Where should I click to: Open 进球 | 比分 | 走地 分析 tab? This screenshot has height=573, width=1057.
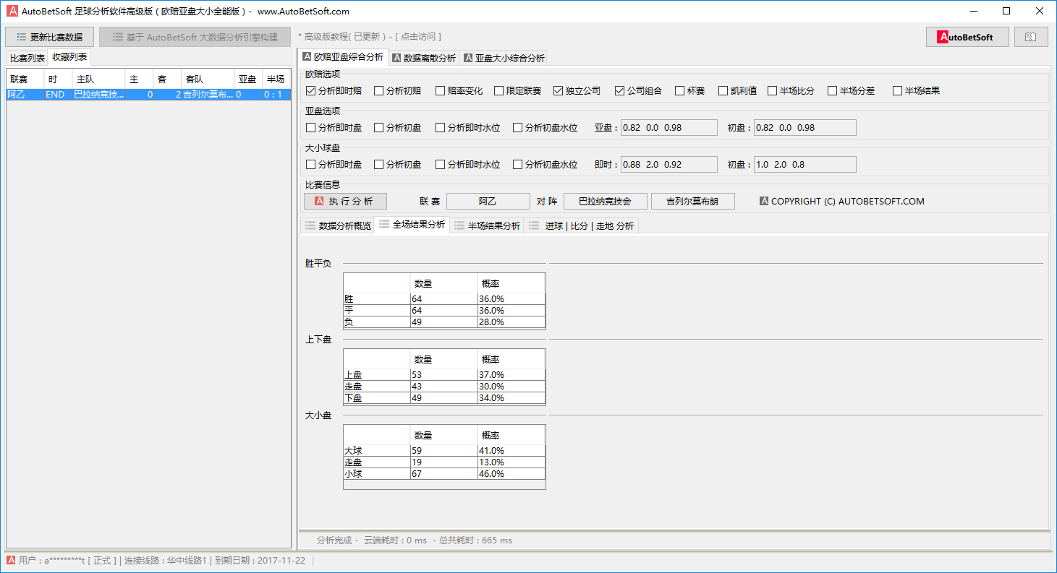(x=582, y=225)
